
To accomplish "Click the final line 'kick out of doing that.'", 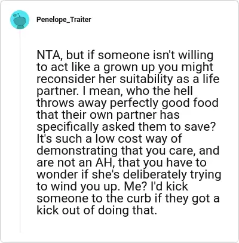I will click(x=96, y=210).
